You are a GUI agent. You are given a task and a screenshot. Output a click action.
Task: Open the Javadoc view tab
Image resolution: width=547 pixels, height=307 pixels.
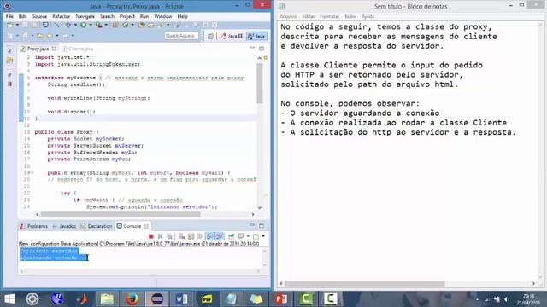tap(65, 226)
